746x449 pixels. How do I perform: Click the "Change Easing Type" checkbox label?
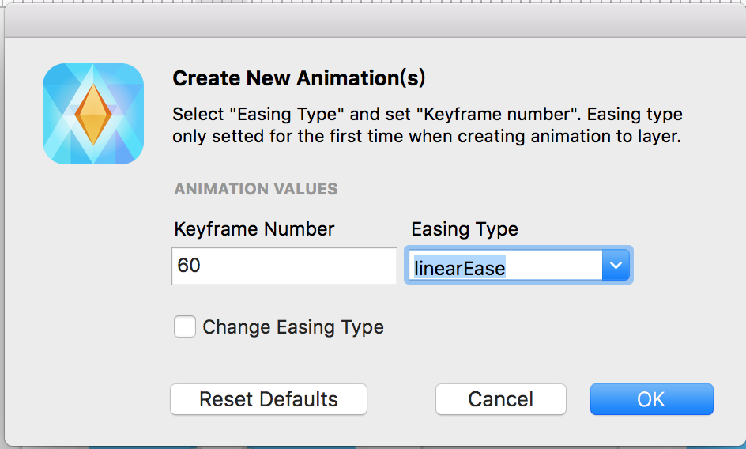pyautogui.click(x=293, y=327)
